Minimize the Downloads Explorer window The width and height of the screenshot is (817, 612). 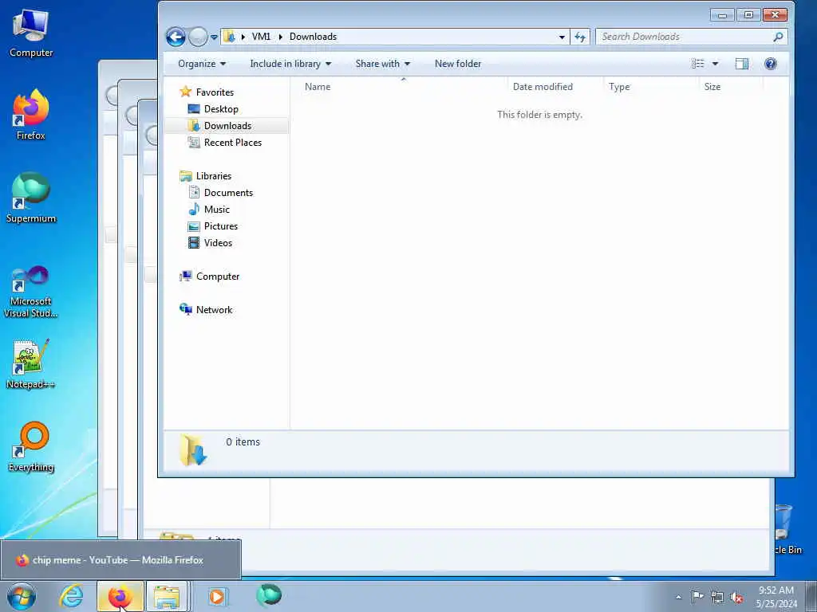pyautogui.click(x=722, y=15)
